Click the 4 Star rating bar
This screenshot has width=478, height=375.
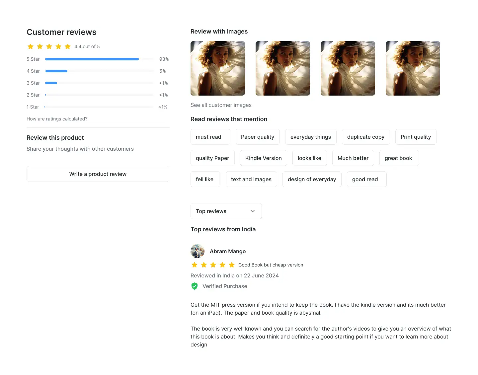100,71
